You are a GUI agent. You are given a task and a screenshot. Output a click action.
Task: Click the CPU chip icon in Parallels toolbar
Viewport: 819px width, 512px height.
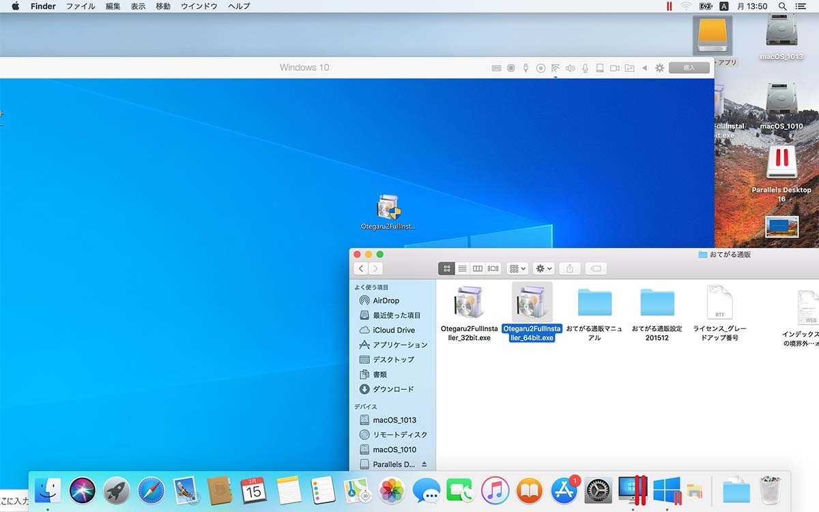[x=511, y=68]
